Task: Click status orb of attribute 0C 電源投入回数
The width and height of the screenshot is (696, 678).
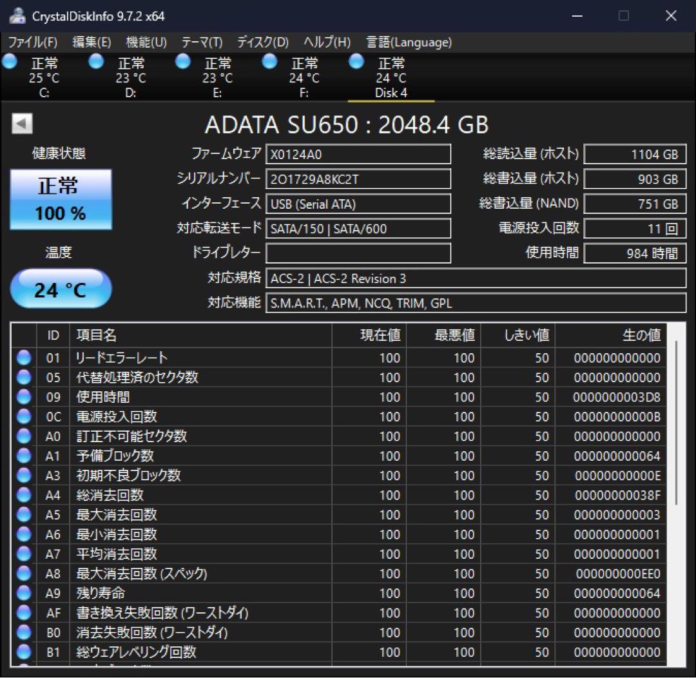Action: 24,416
